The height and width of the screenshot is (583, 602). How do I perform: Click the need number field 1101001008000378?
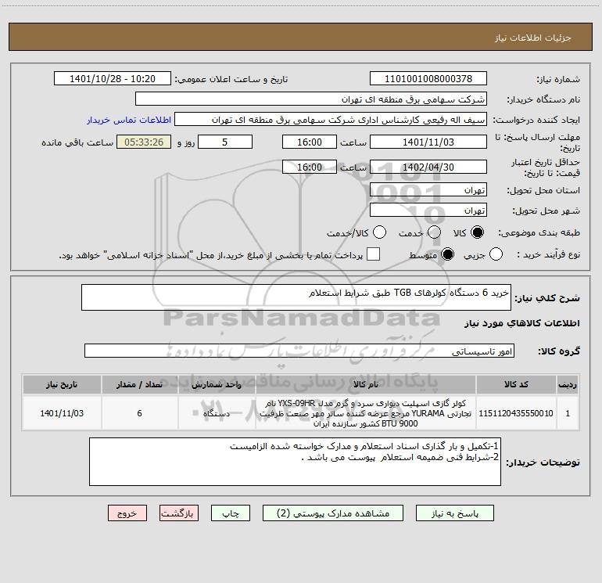coord(428,79)
